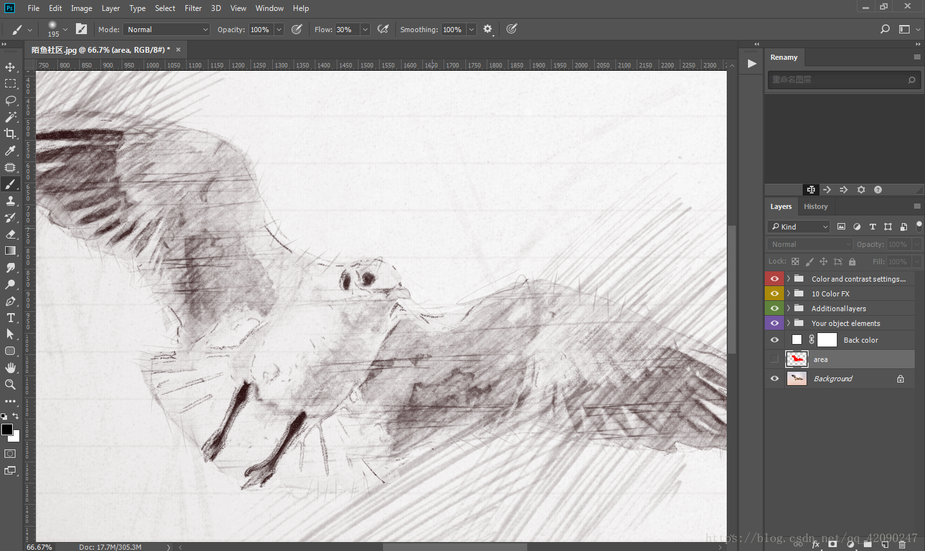Screen dimensions: 925x551
Task: Expand the 10 Color FX group
Action: click(788, 293)
